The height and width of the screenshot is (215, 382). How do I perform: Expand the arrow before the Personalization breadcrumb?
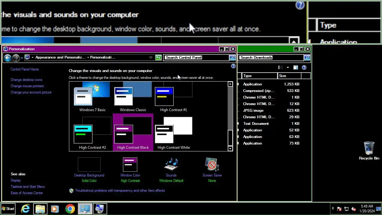pos(88,57)
